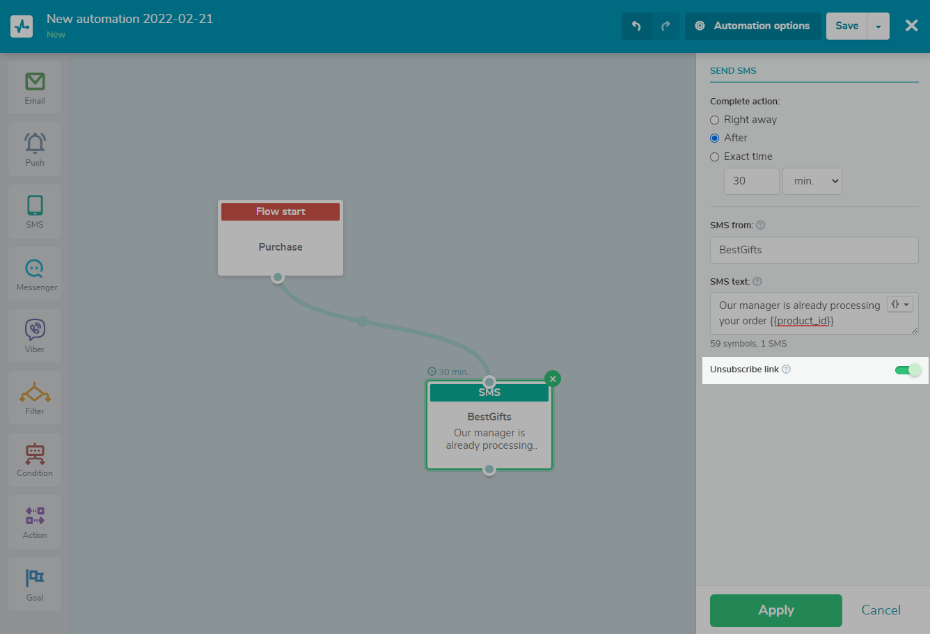Select the 'Right away' radio option
The width and height of the screenshot is (930, 634).
[x=714, y=120]
